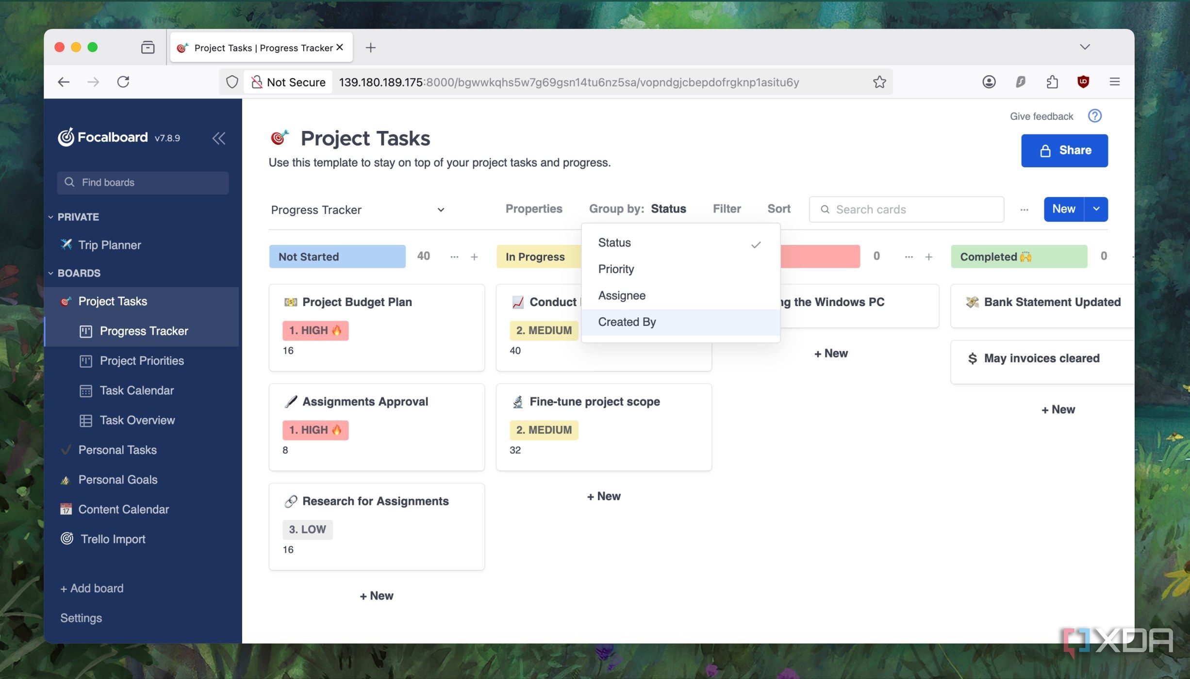1190x679 pixels.
Task: Click the Focalboard logo icon
Action: [x=66, y=137]
